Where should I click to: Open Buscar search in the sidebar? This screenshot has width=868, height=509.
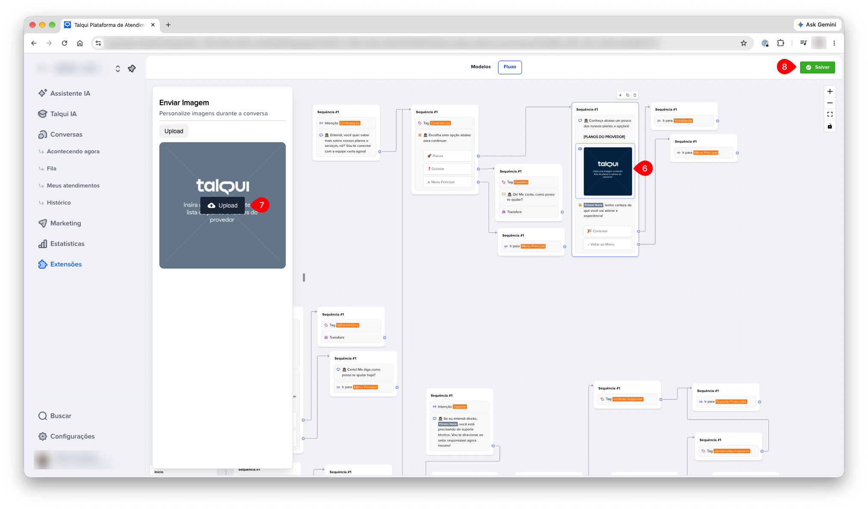click(55, 415)
